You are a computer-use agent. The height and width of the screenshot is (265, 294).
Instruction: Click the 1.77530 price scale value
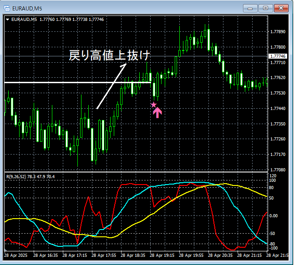tap(278, 93)
